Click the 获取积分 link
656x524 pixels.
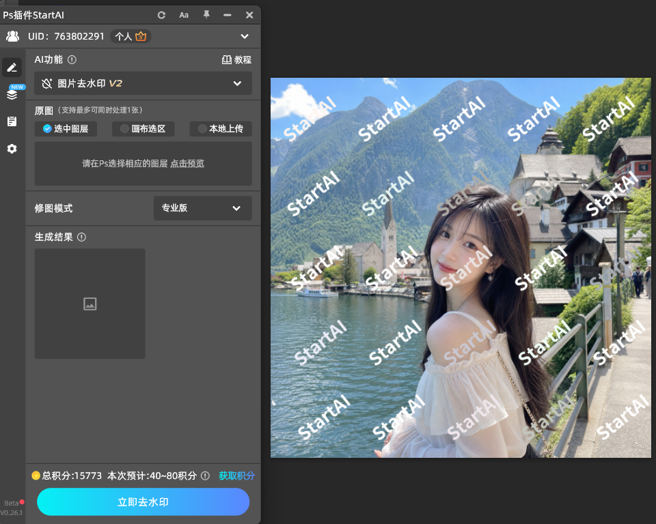coord(236,476)
